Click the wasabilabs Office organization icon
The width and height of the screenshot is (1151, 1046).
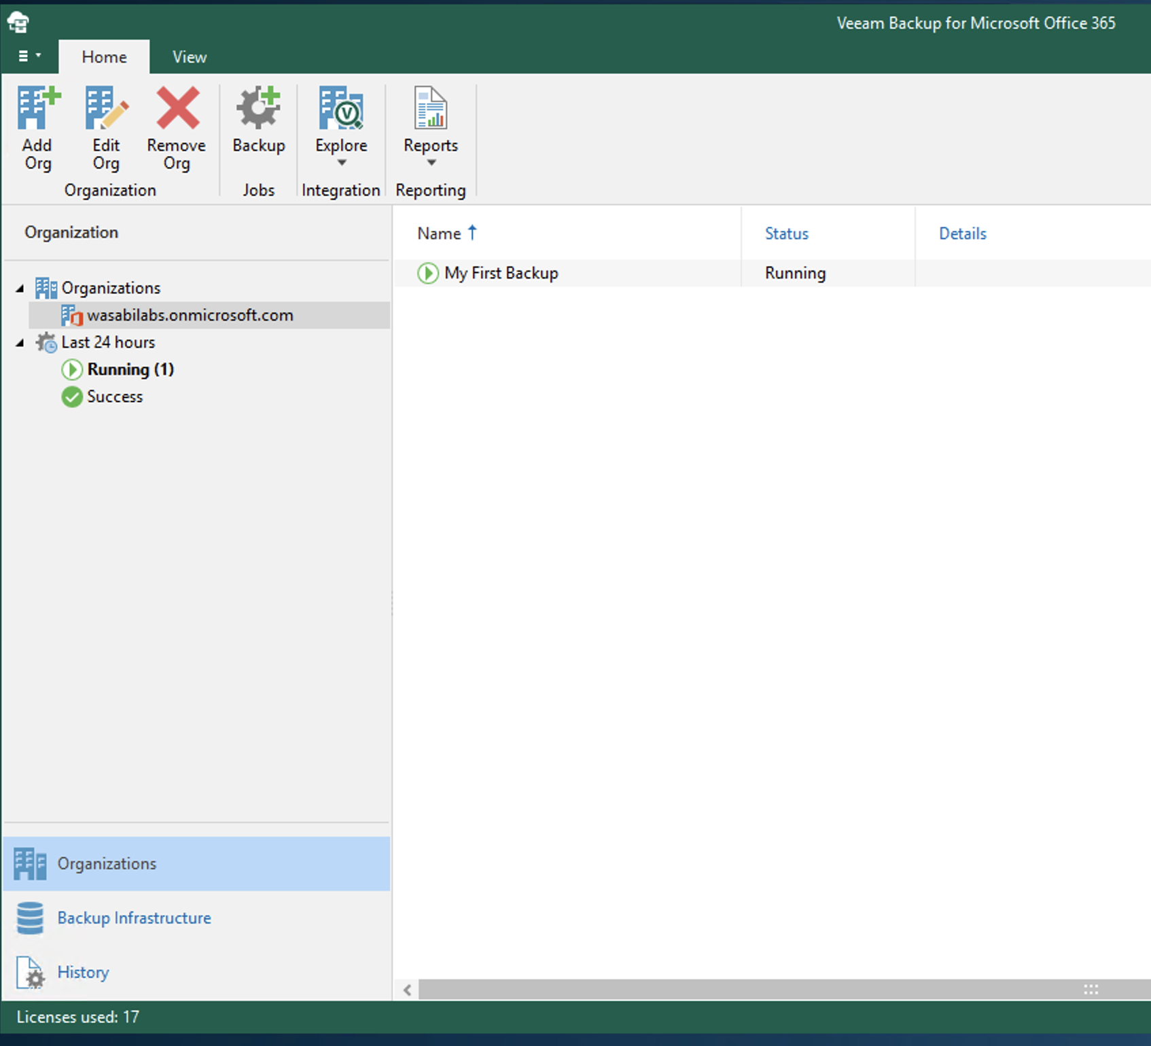pyautogui.click(x=71, y=316)
